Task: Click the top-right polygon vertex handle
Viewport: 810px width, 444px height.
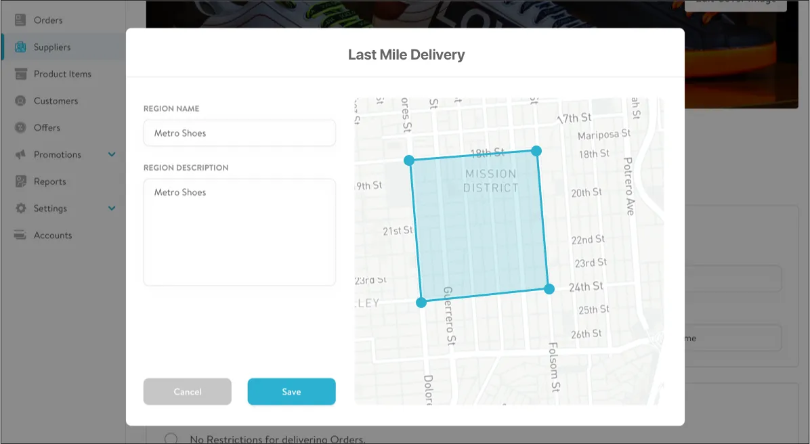Action: point(536,150)
